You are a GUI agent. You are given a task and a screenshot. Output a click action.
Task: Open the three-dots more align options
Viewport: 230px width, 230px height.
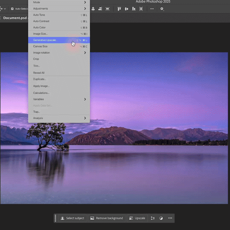point(152,9)
